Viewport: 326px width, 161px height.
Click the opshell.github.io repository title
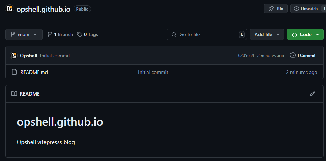(x=43, y=9)
